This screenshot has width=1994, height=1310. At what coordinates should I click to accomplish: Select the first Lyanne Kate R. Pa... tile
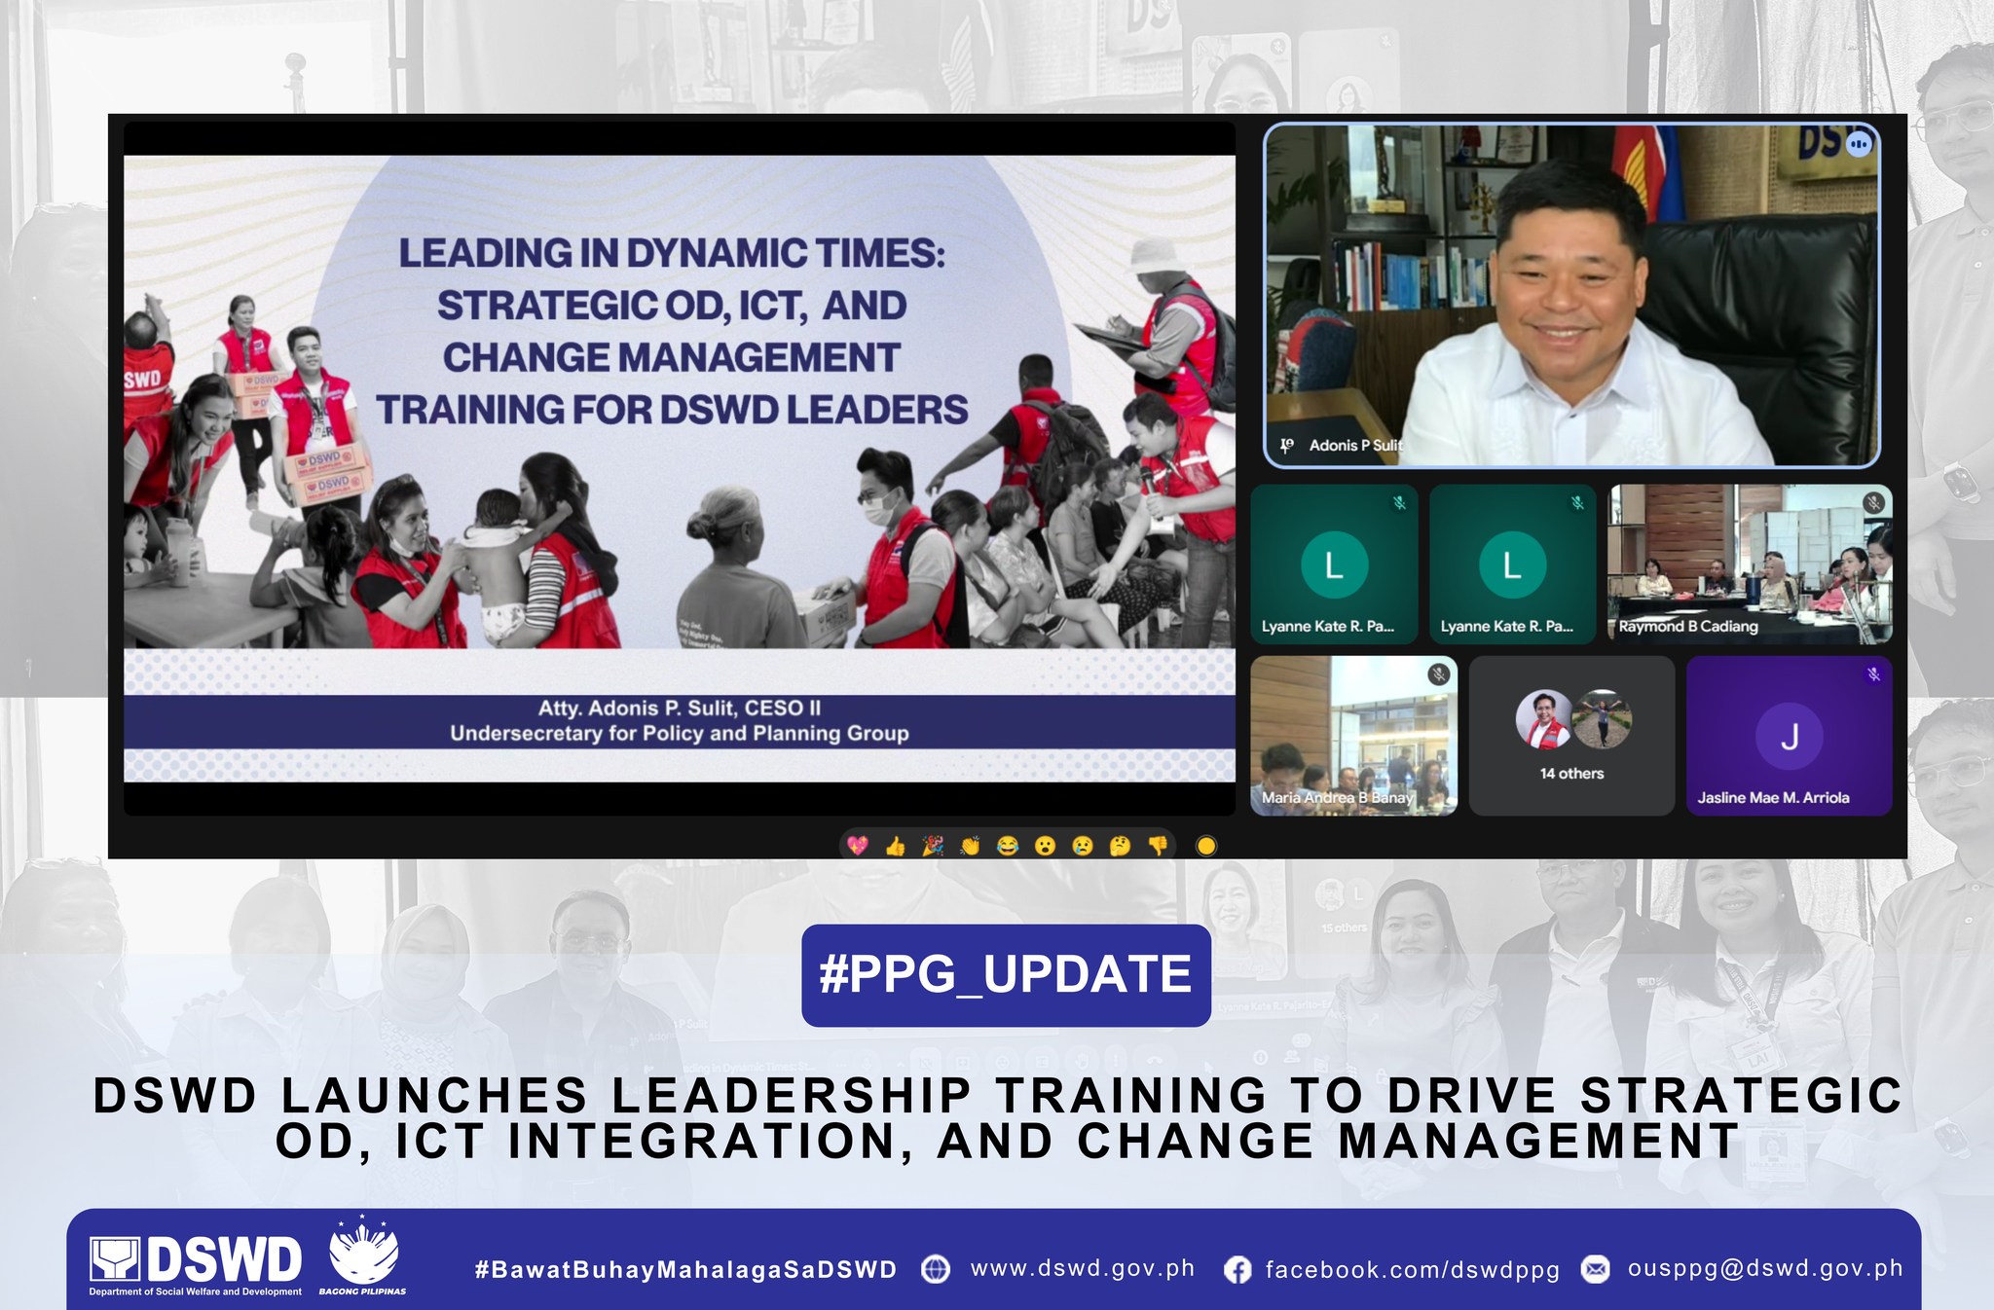[1334, 564]
